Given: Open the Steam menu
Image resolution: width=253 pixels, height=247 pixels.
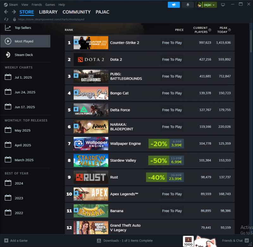Looking at the screenshot, I should click(13, 5).
